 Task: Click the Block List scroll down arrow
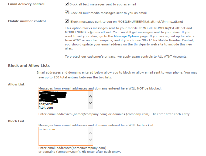(x=90, y=140)
